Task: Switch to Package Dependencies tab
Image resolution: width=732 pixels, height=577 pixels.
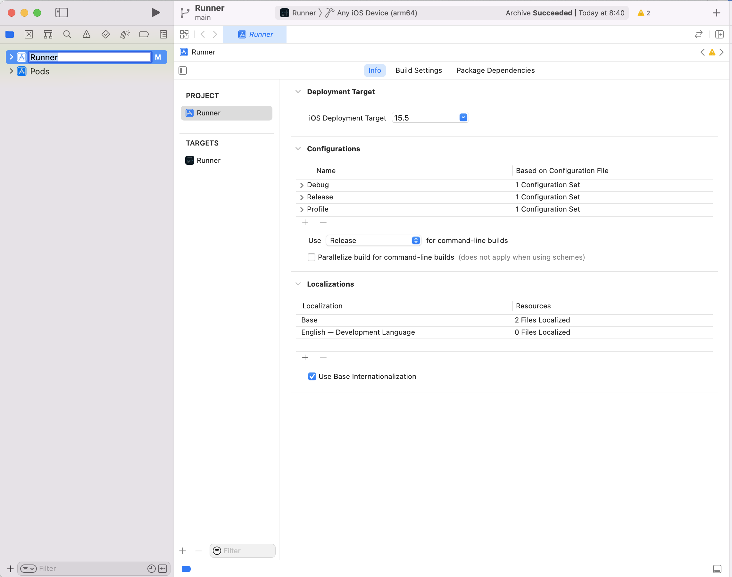Action: (x=495, y=70)
